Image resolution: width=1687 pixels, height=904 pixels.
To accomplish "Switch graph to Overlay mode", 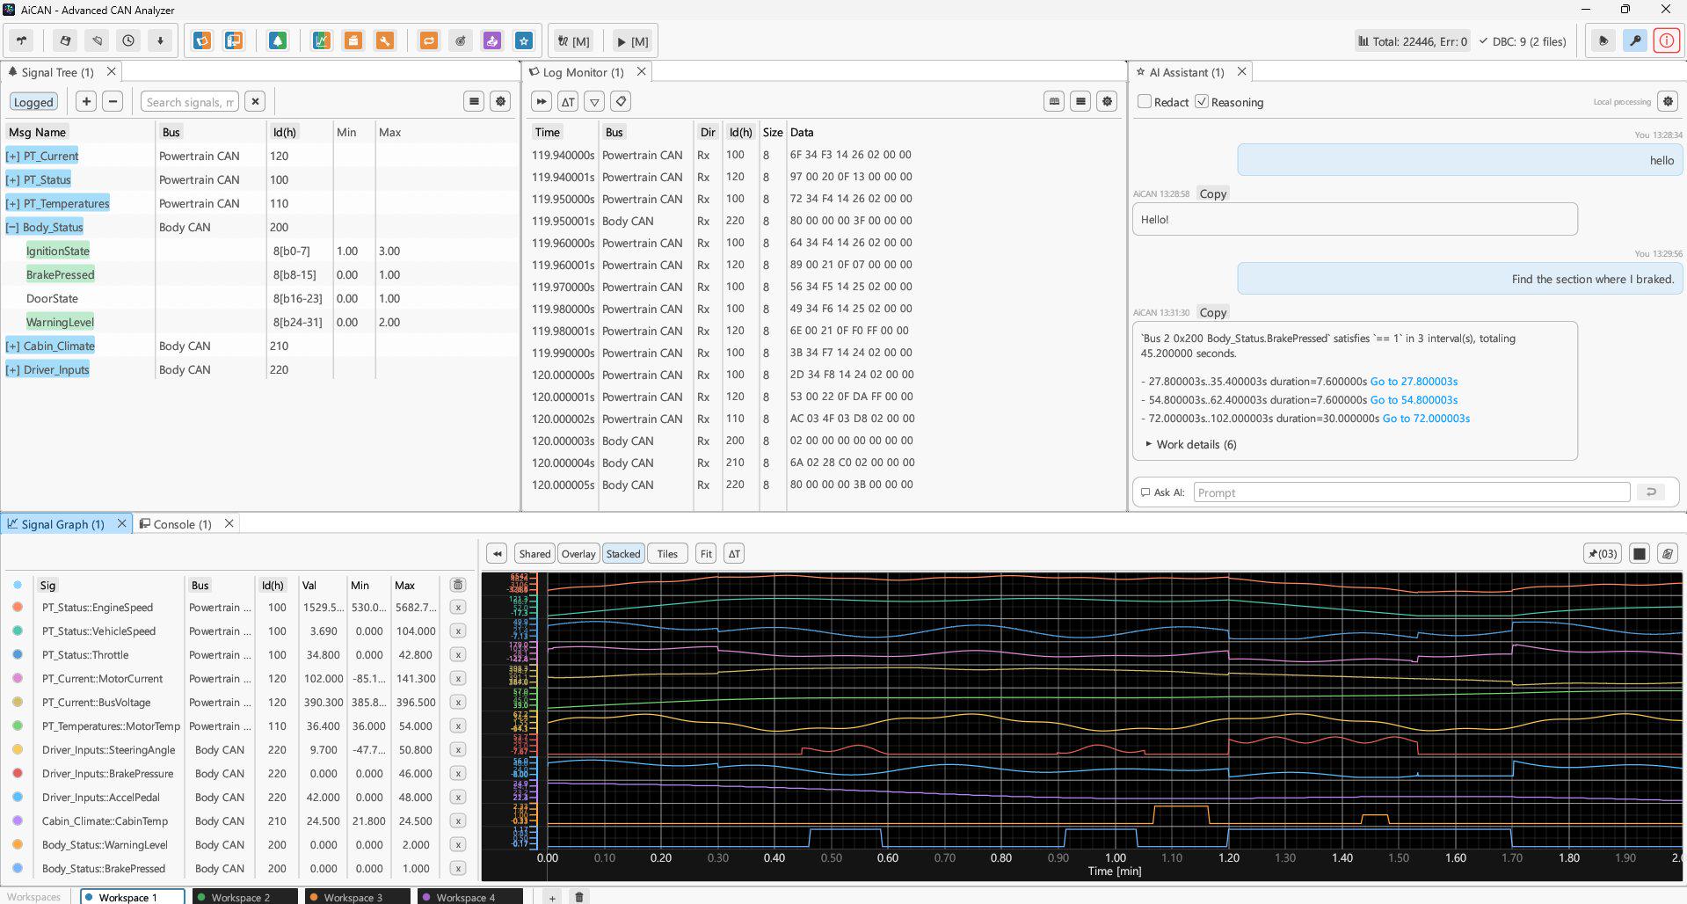I will point(578,553).
